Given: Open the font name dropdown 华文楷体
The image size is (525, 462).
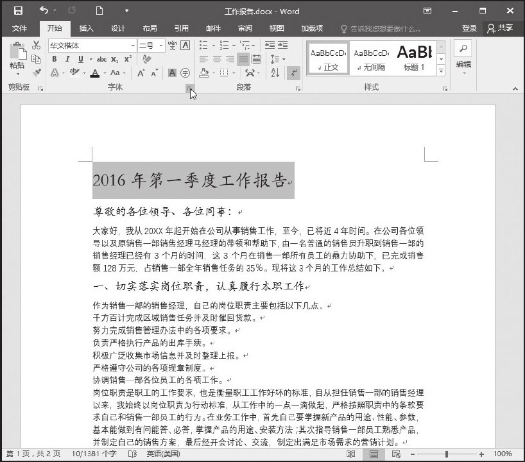Looking at the screenshot, I should point(133,46).
